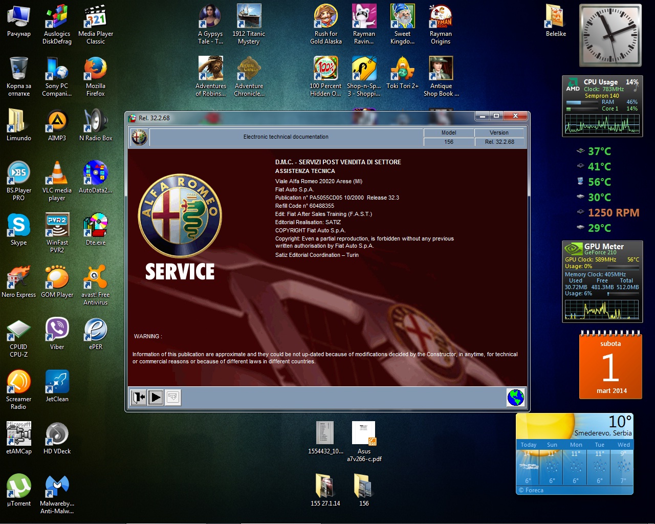This screenshot has width=655, height=524.
Task: Launch N Radio Box shortcut
Action: coord(96,125)
